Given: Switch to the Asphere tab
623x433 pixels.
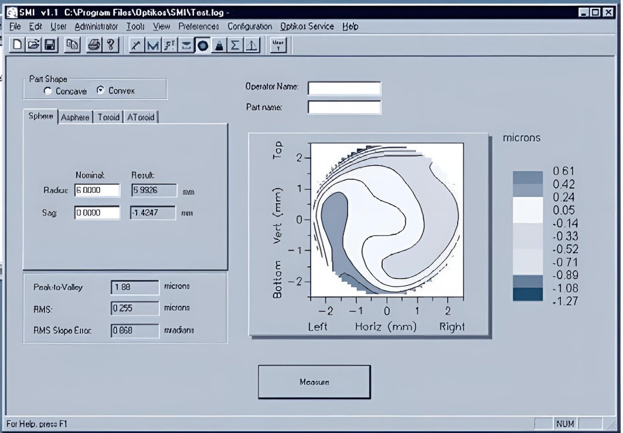Looking at the screenshot, I should (76, 117).
